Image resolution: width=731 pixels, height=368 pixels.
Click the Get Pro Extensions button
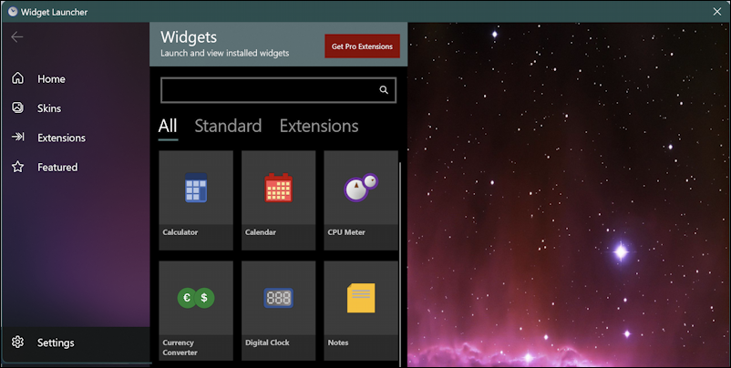[x=362, y=46]
